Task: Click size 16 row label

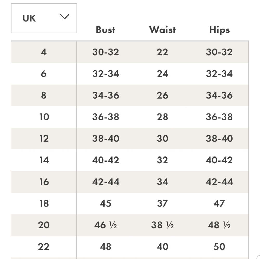Action: click(44, 182)
